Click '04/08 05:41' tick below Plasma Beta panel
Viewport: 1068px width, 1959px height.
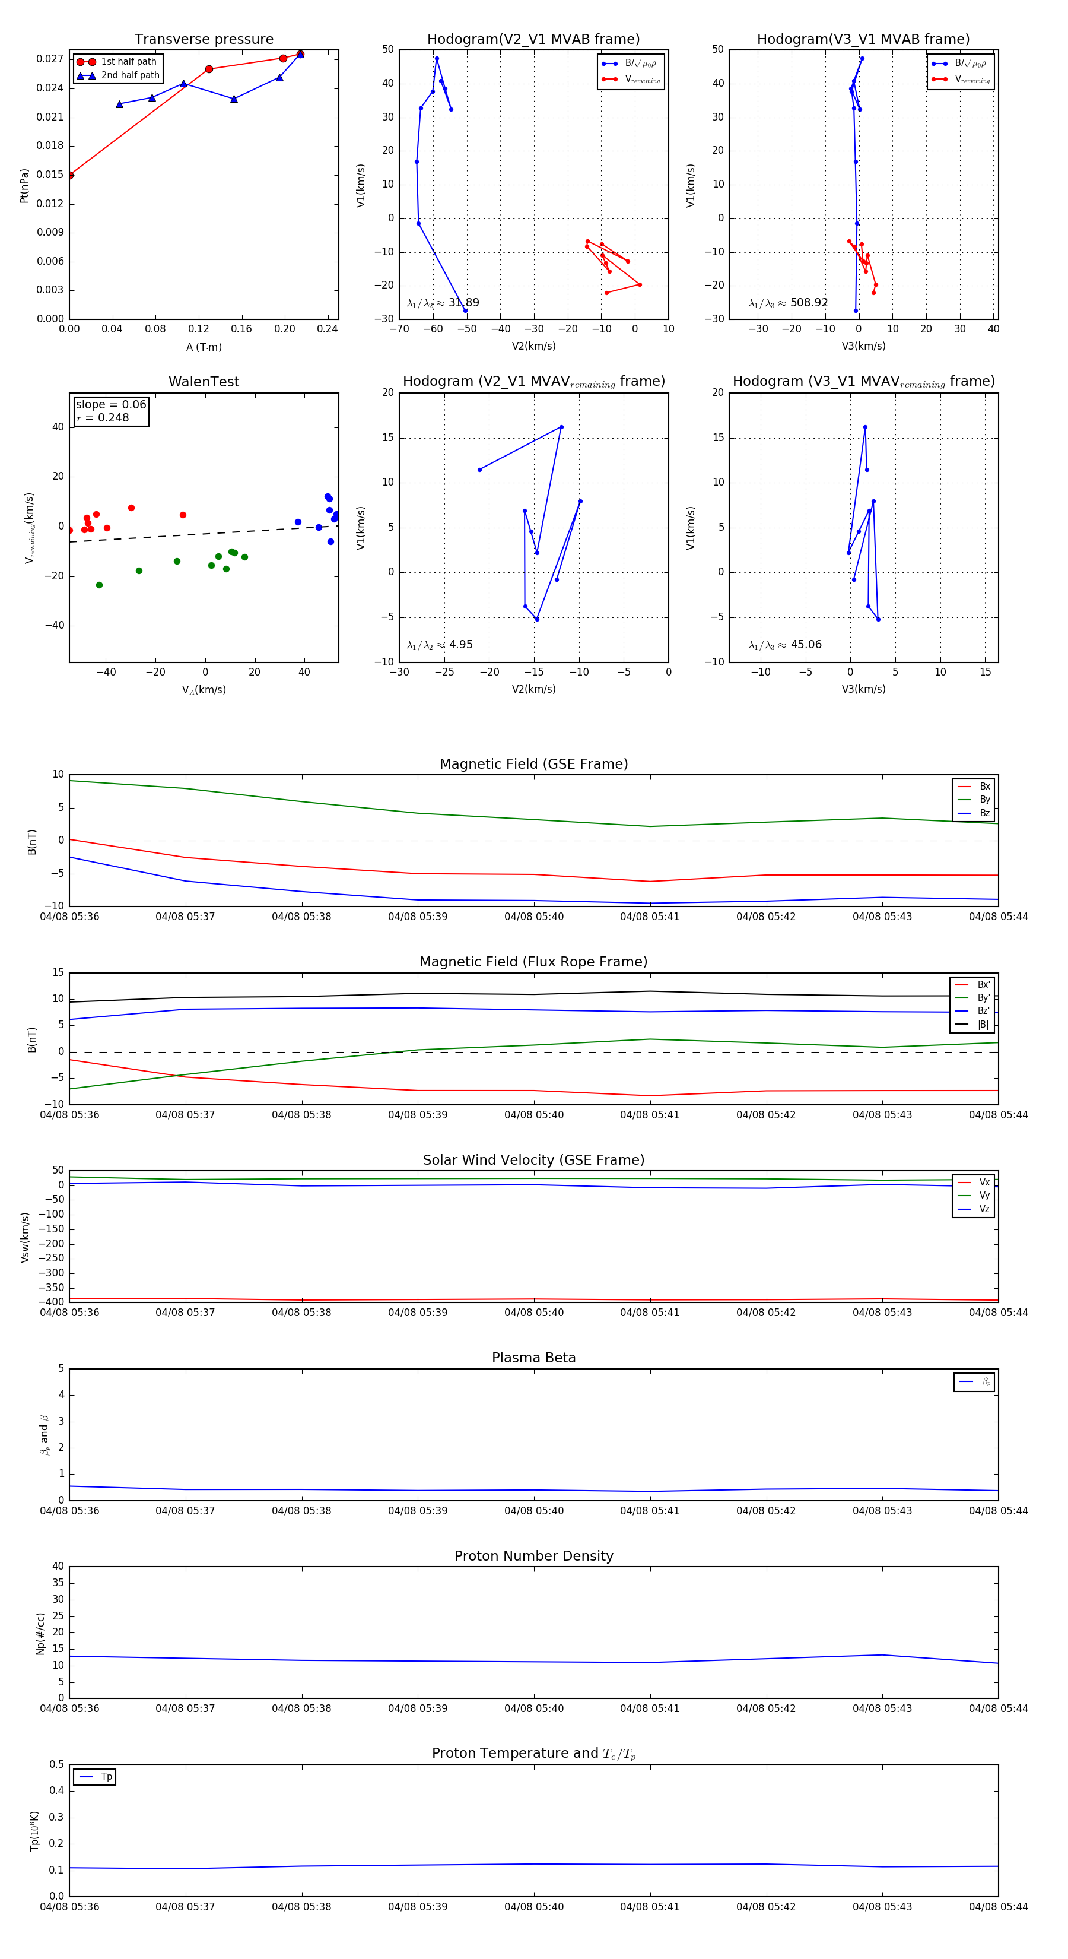tap(650, 1511)
